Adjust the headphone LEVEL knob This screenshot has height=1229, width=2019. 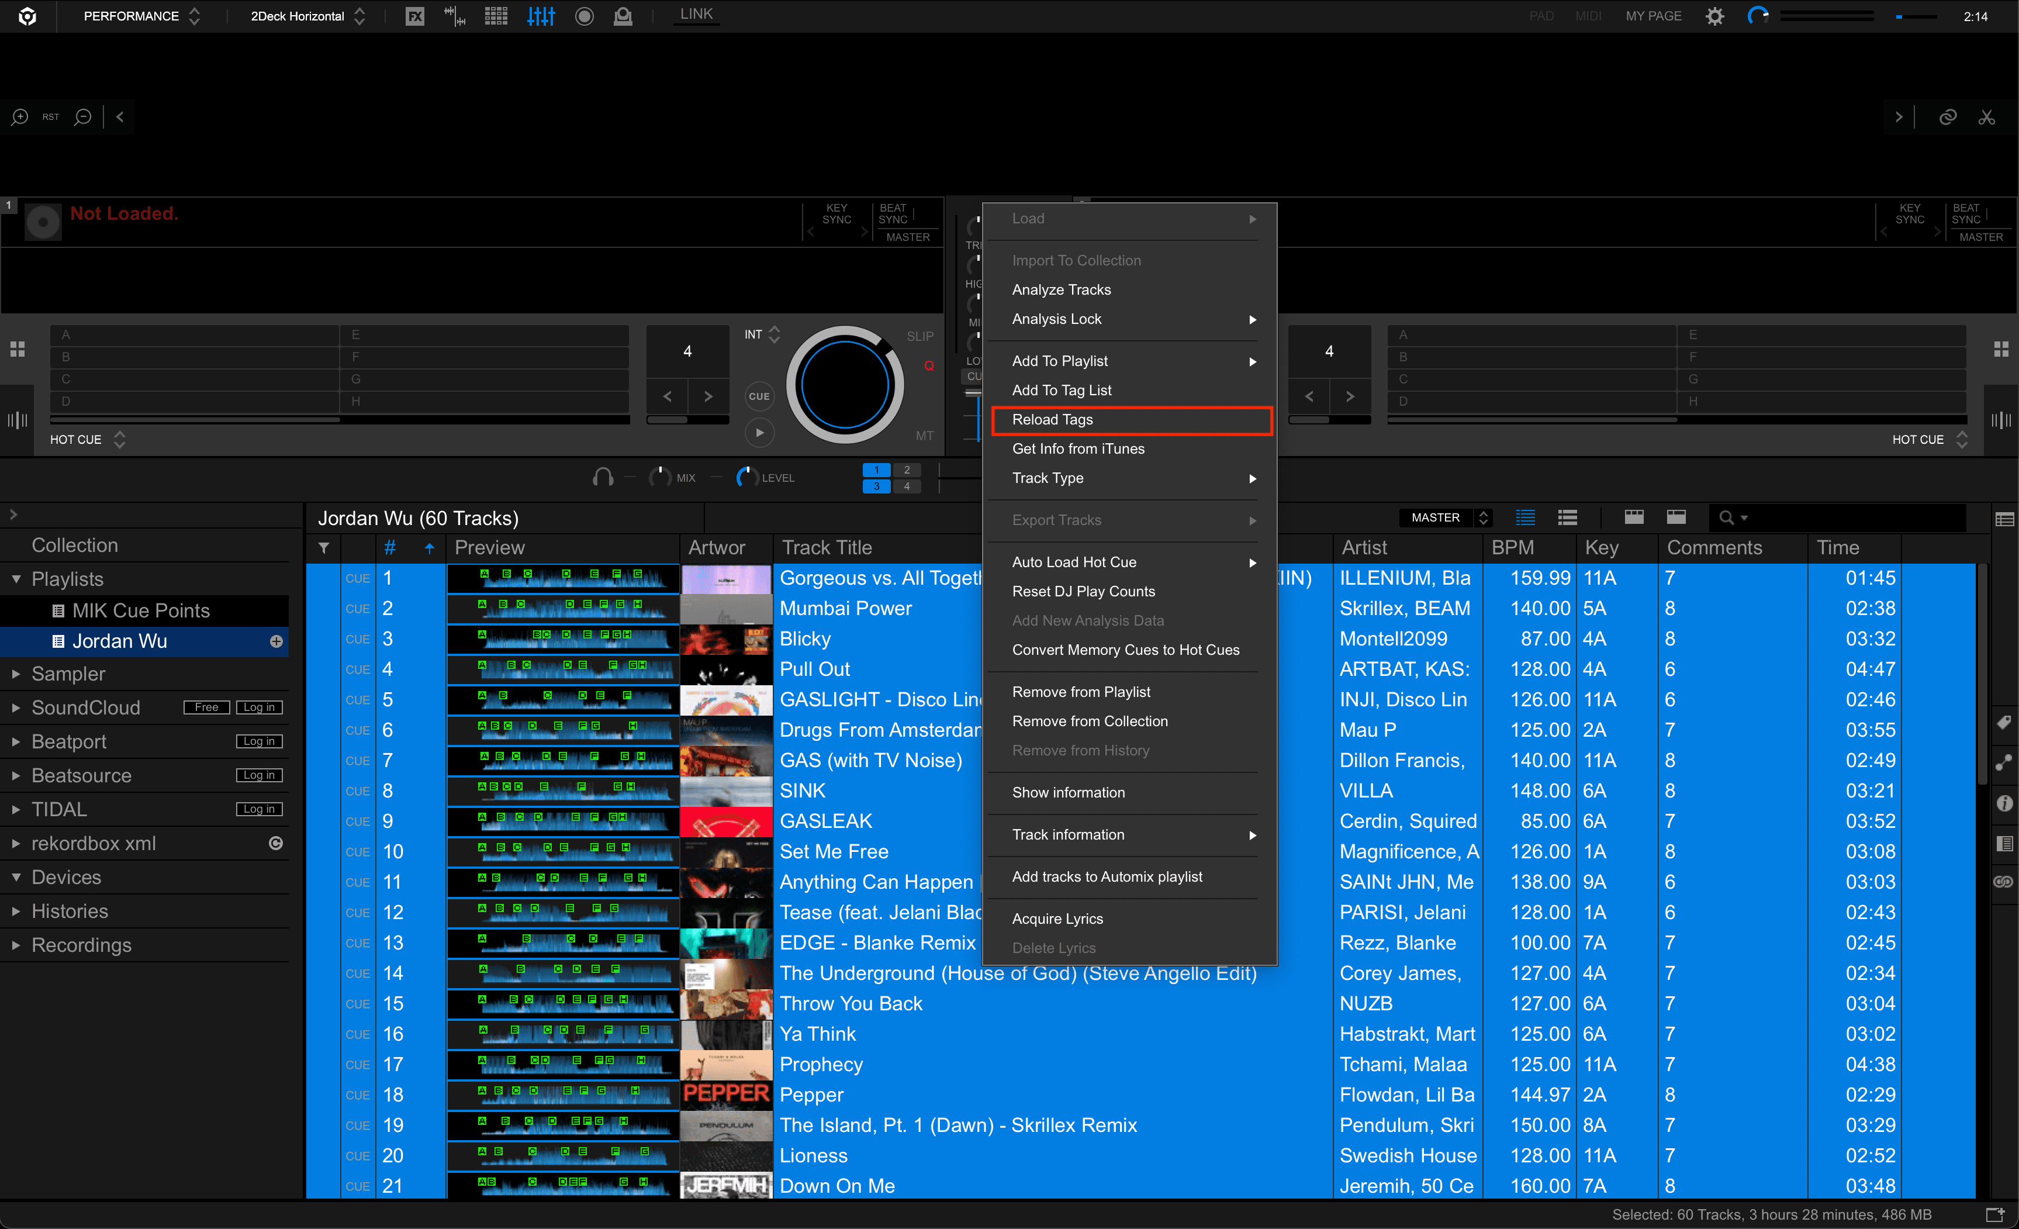(746, 477)
